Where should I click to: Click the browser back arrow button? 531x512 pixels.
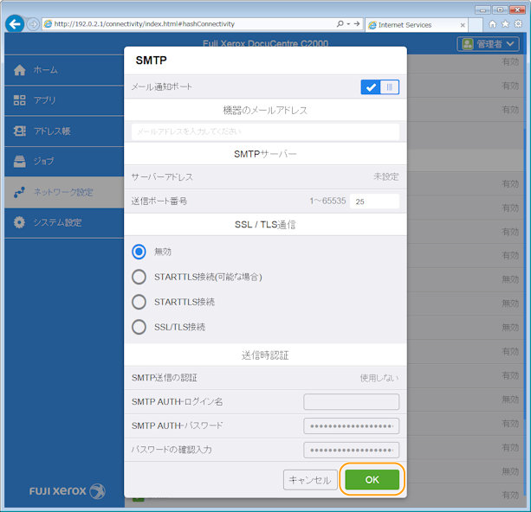(x=14, y=24)
